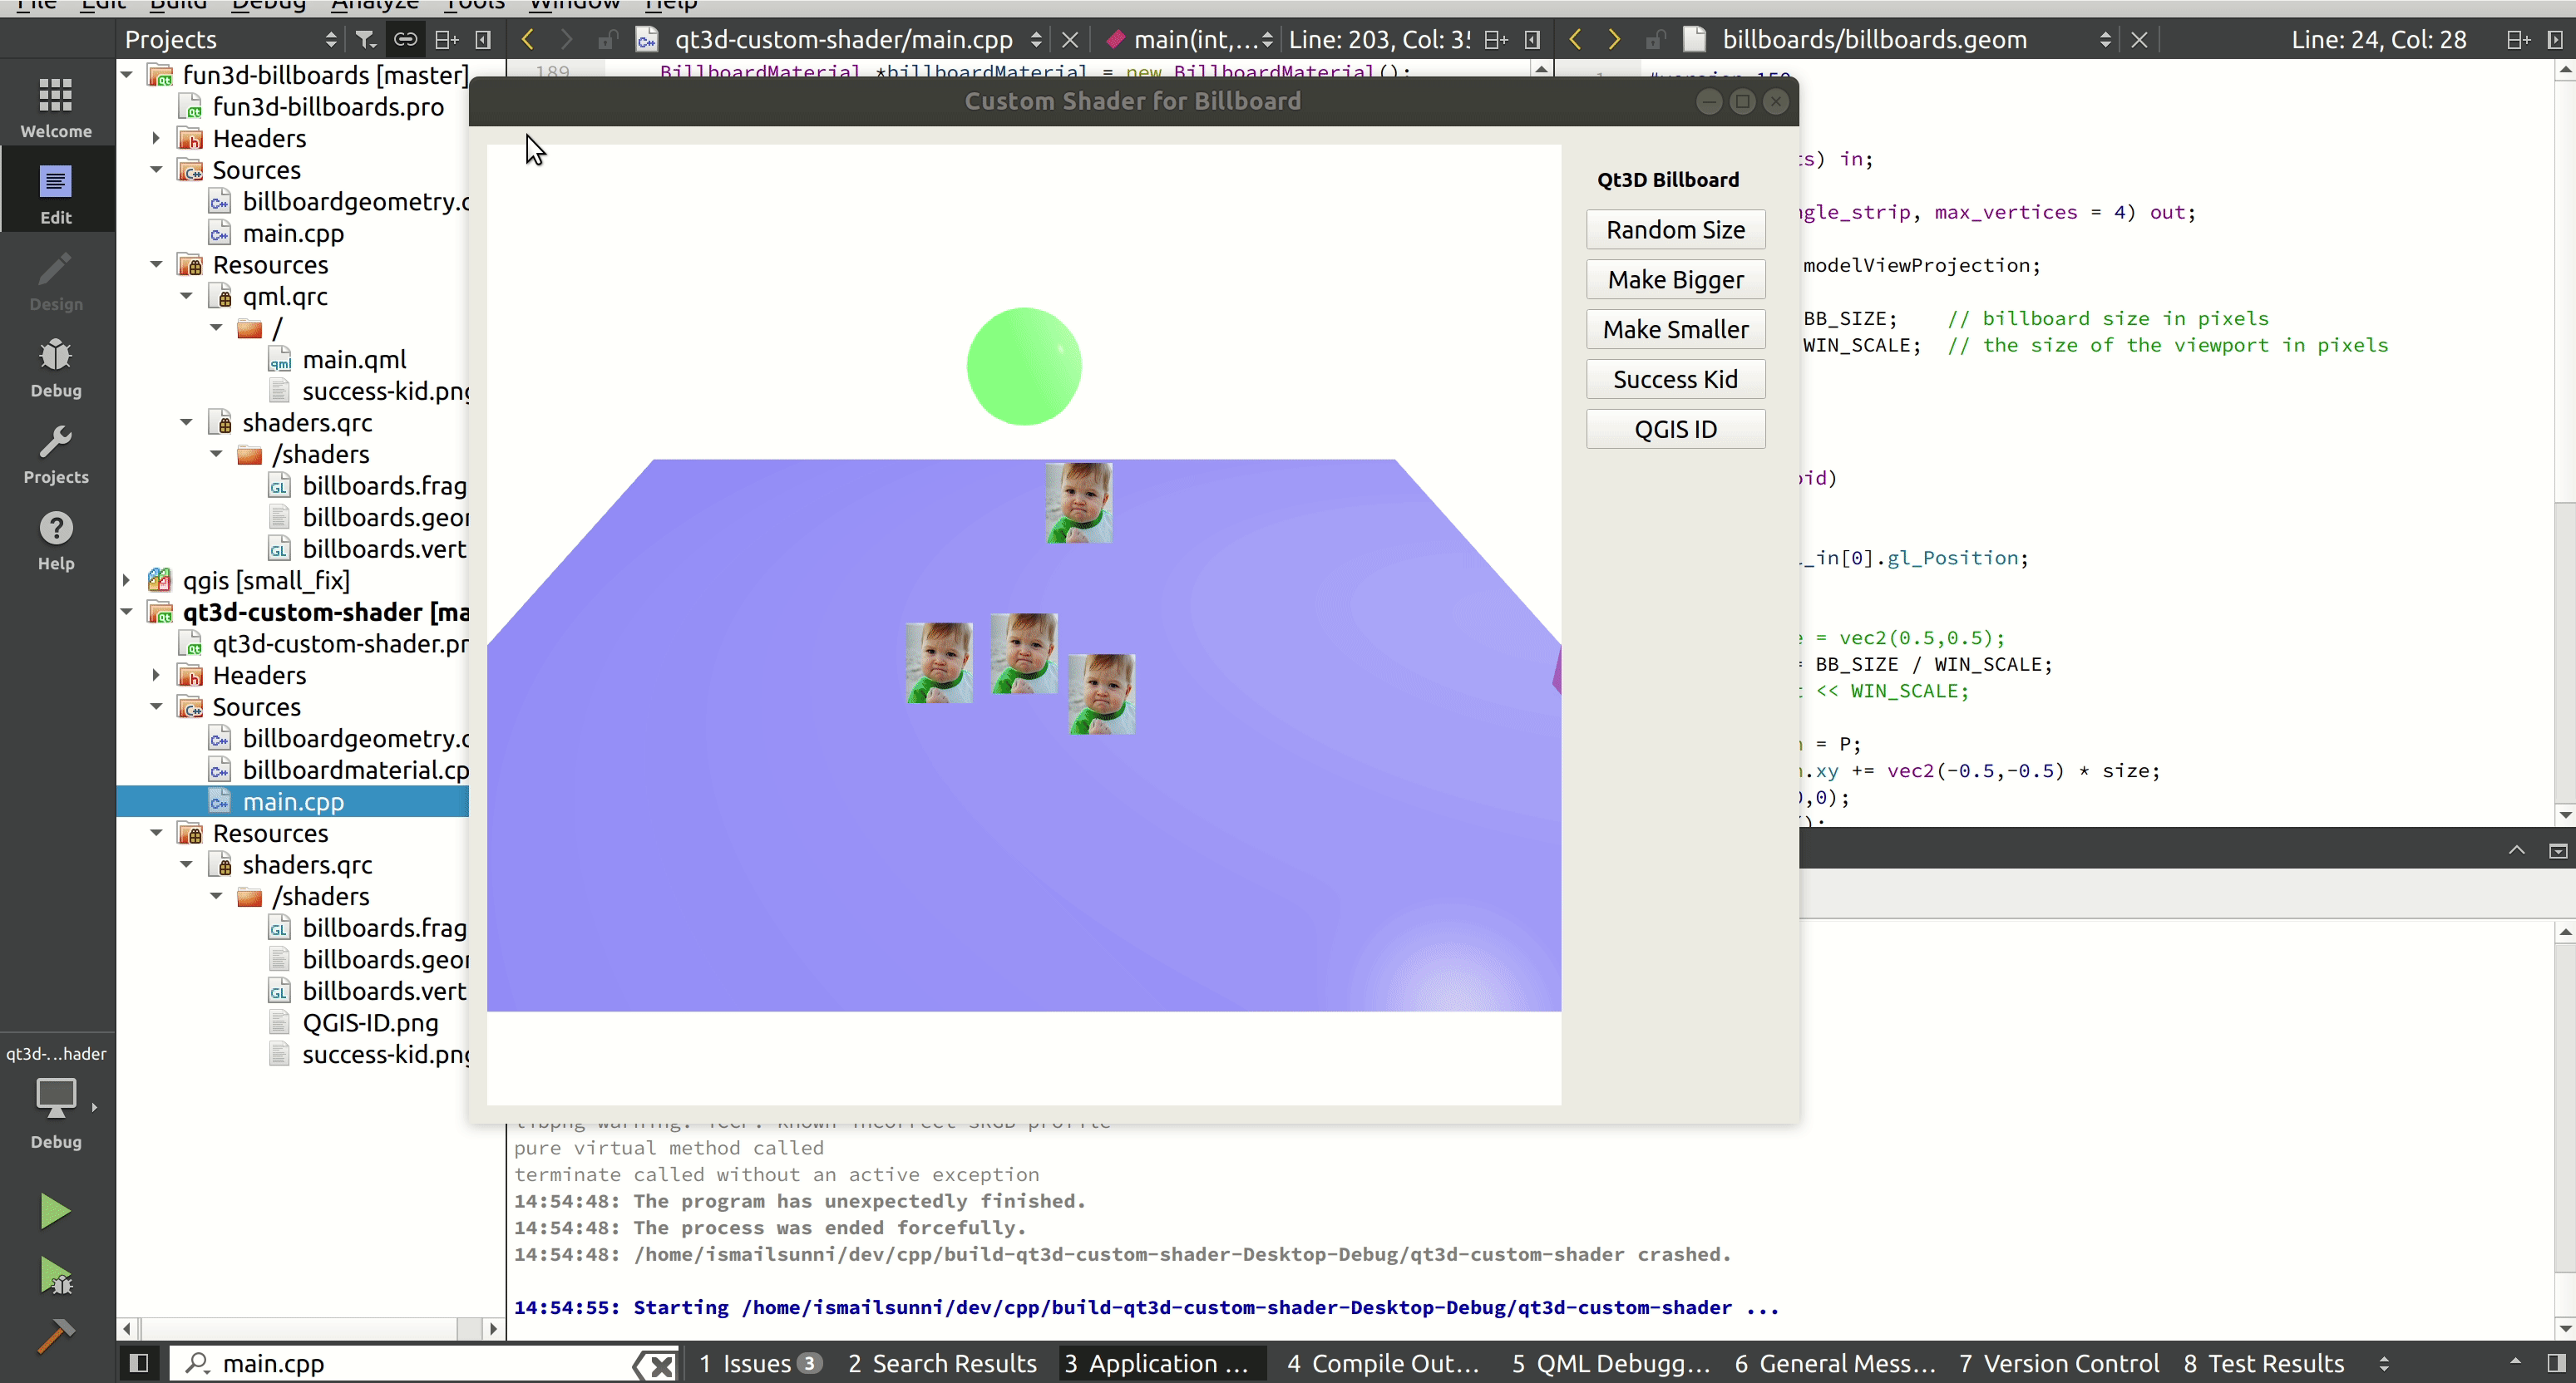
Task: Toggle synchronize with editor link icon
Action: click(405, 40)
